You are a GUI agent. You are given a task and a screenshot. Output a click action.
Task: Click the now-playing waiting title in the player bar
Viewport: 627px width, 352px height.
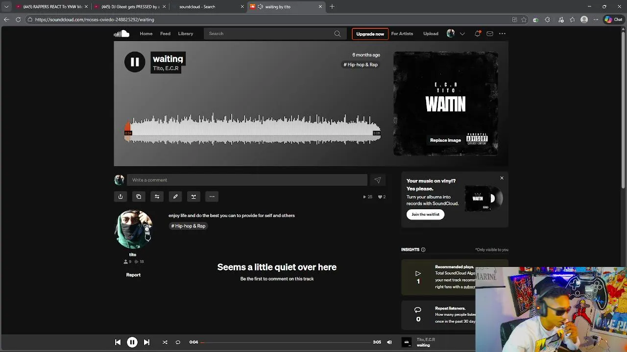423,345
